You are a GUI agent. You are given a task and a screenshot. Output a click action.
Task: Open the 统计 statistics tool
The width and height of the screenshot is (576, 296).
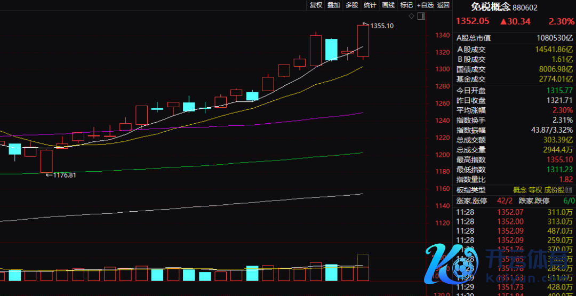tap(370, 5)
